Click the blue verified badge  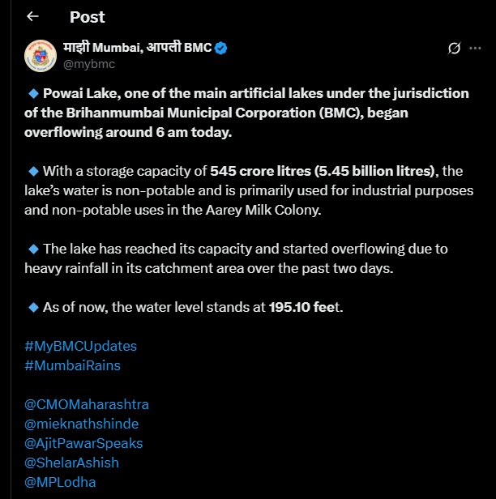[221, 48]
